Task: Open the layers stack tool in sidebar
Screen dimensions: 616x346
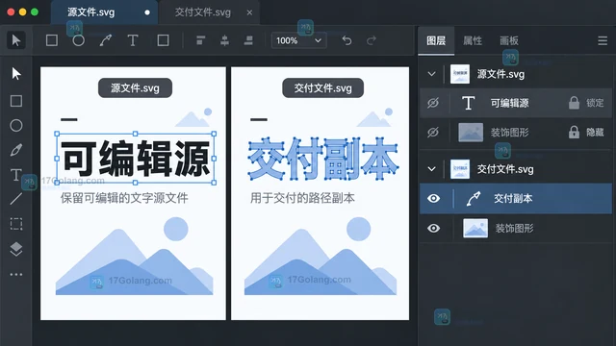Action: click(16, 249)
